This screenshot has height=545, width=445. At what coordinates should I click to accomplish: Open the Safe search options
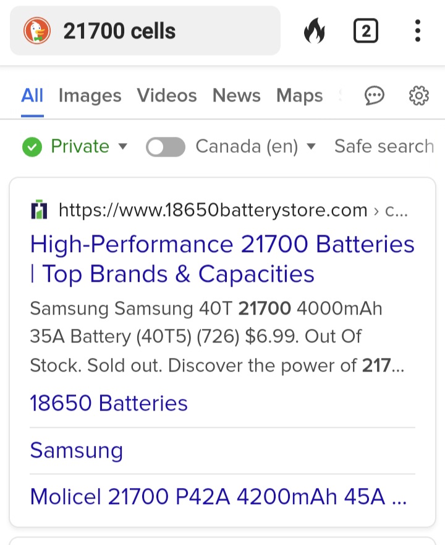[x=384, y=147]
